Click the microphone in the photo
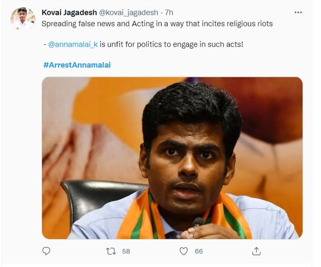This screenshot has height=267, width=321. pyautogui.click(x=198, y=222)
